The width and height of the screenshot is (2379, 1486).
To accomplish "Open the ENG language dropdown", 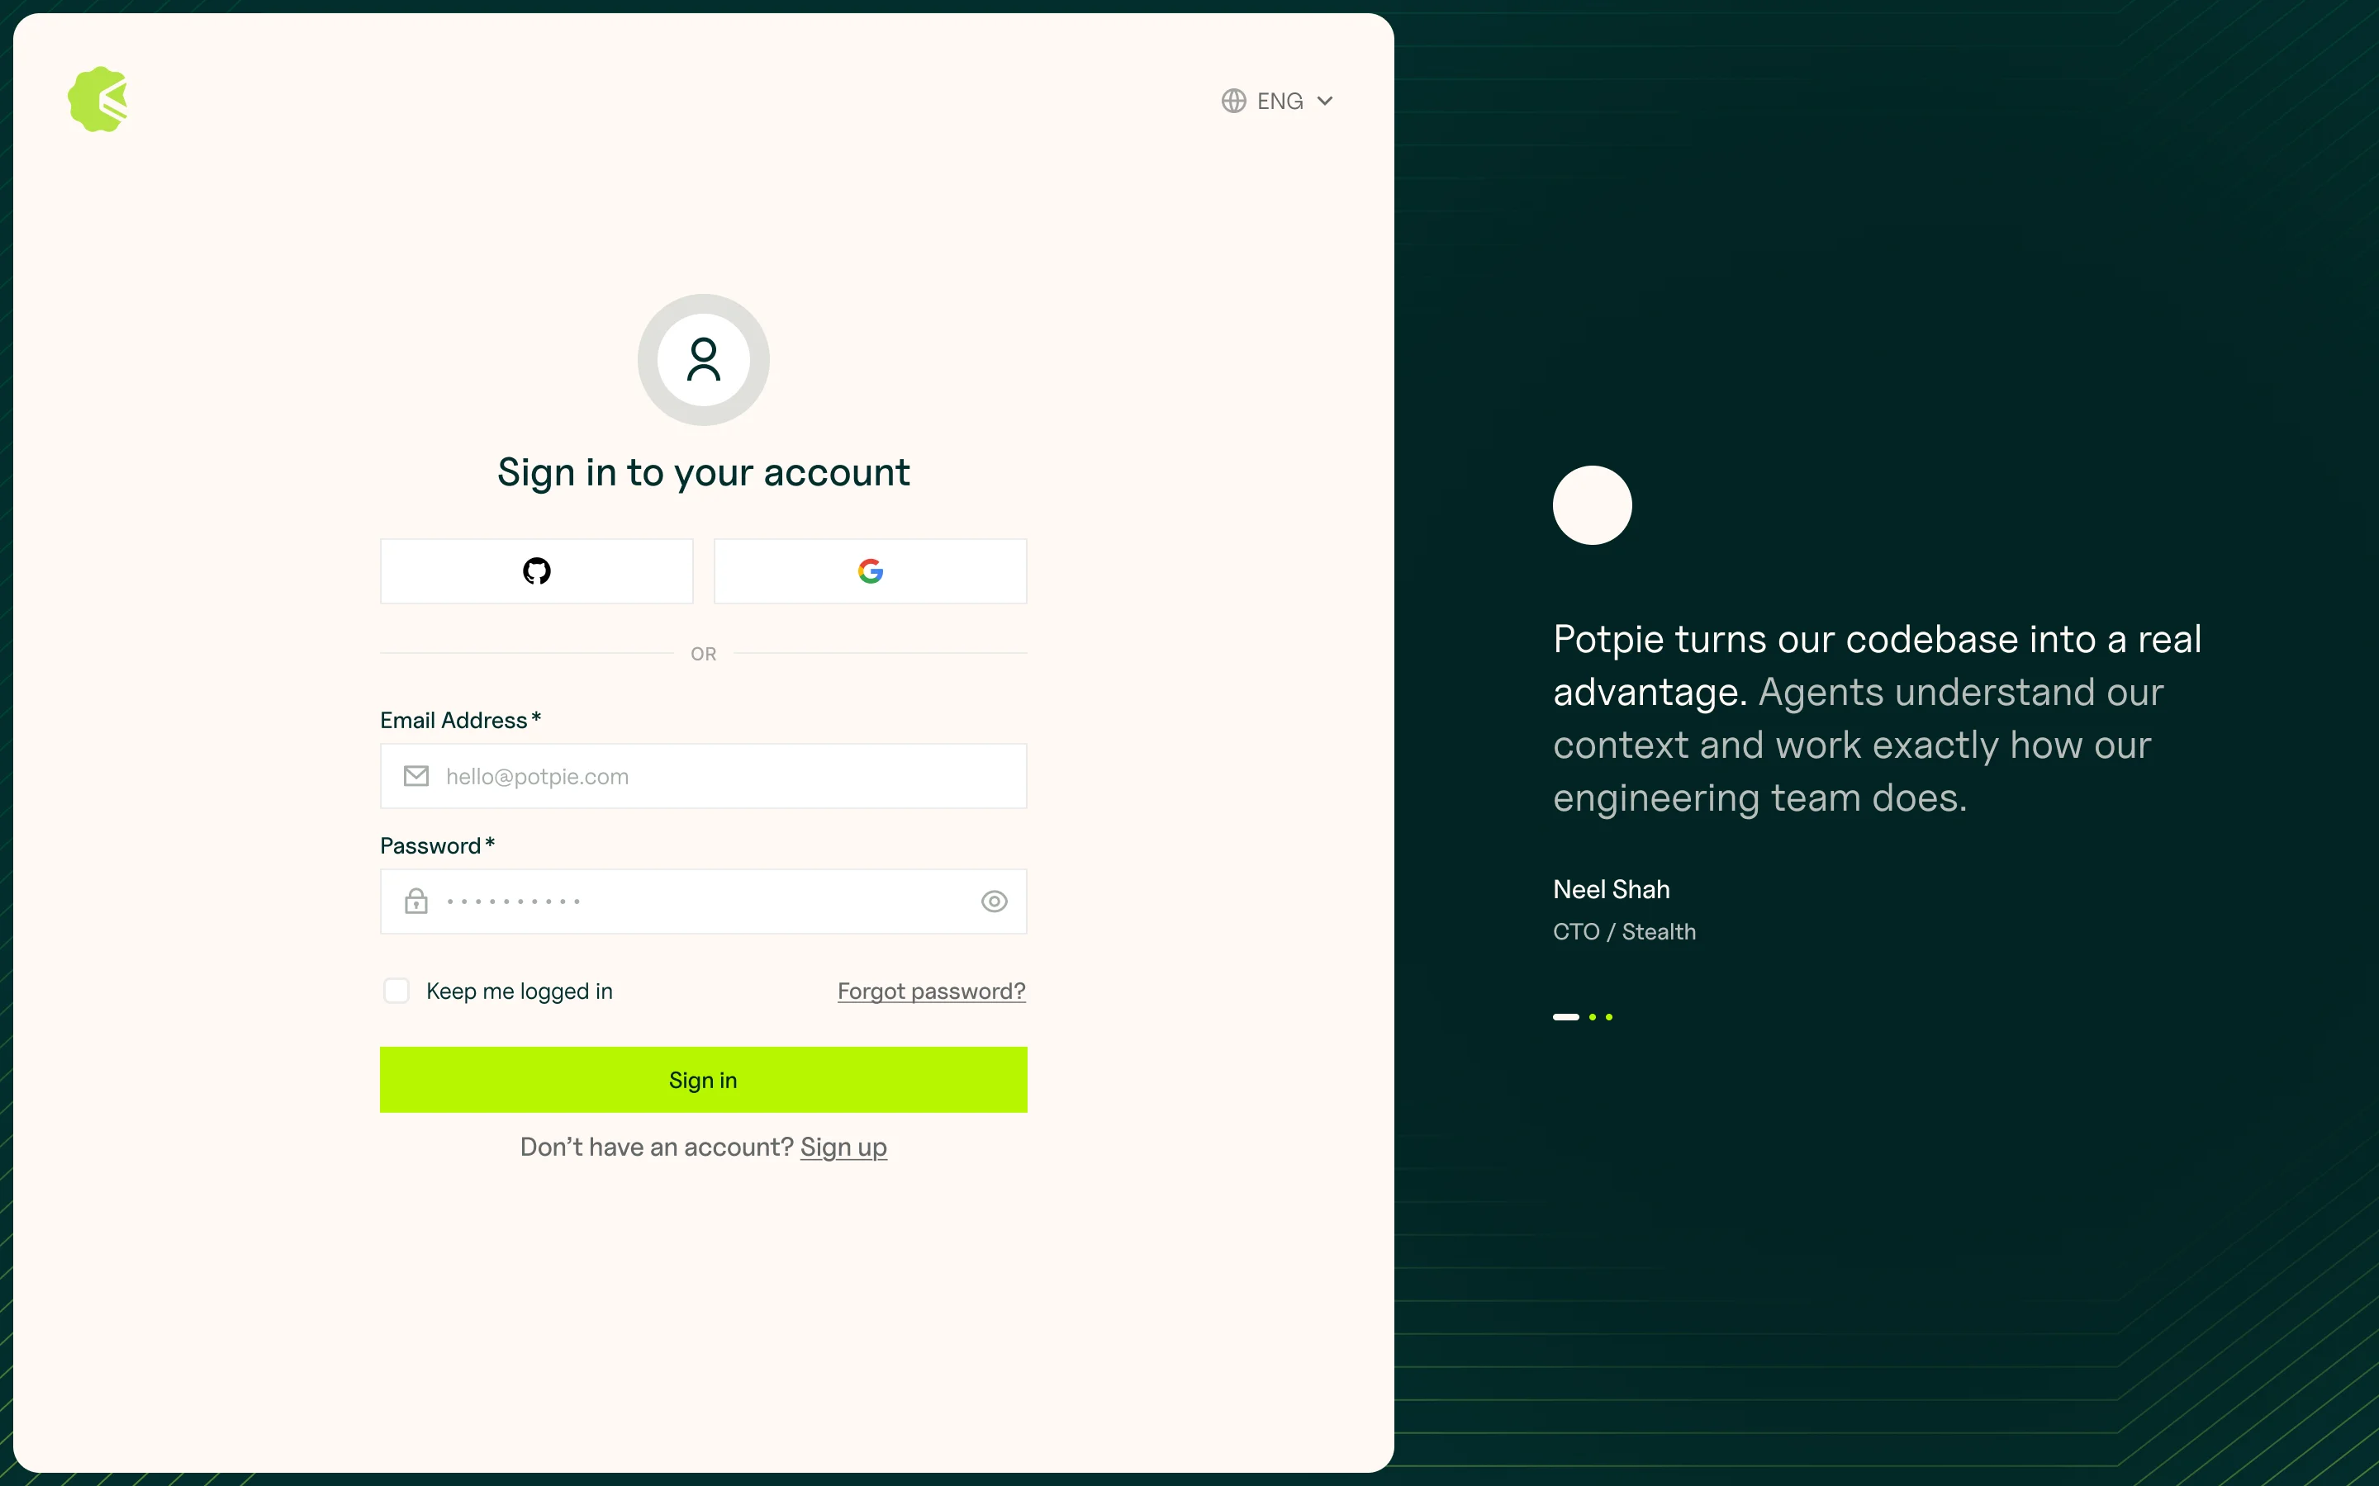I will (1279, 102).
